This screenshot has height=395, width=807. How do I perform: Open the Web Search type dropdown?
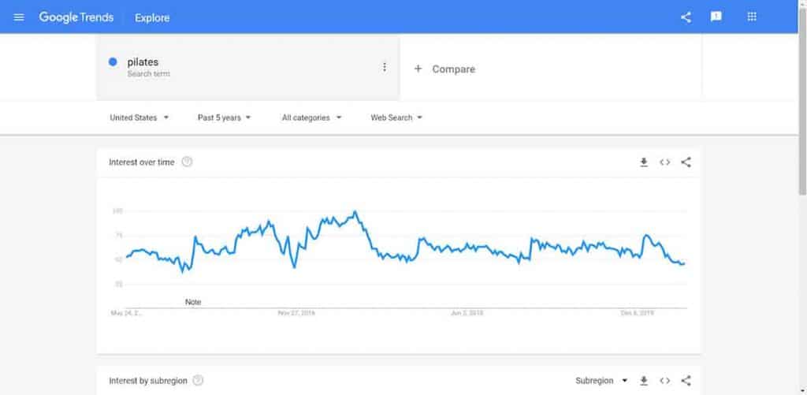[396, 117]
